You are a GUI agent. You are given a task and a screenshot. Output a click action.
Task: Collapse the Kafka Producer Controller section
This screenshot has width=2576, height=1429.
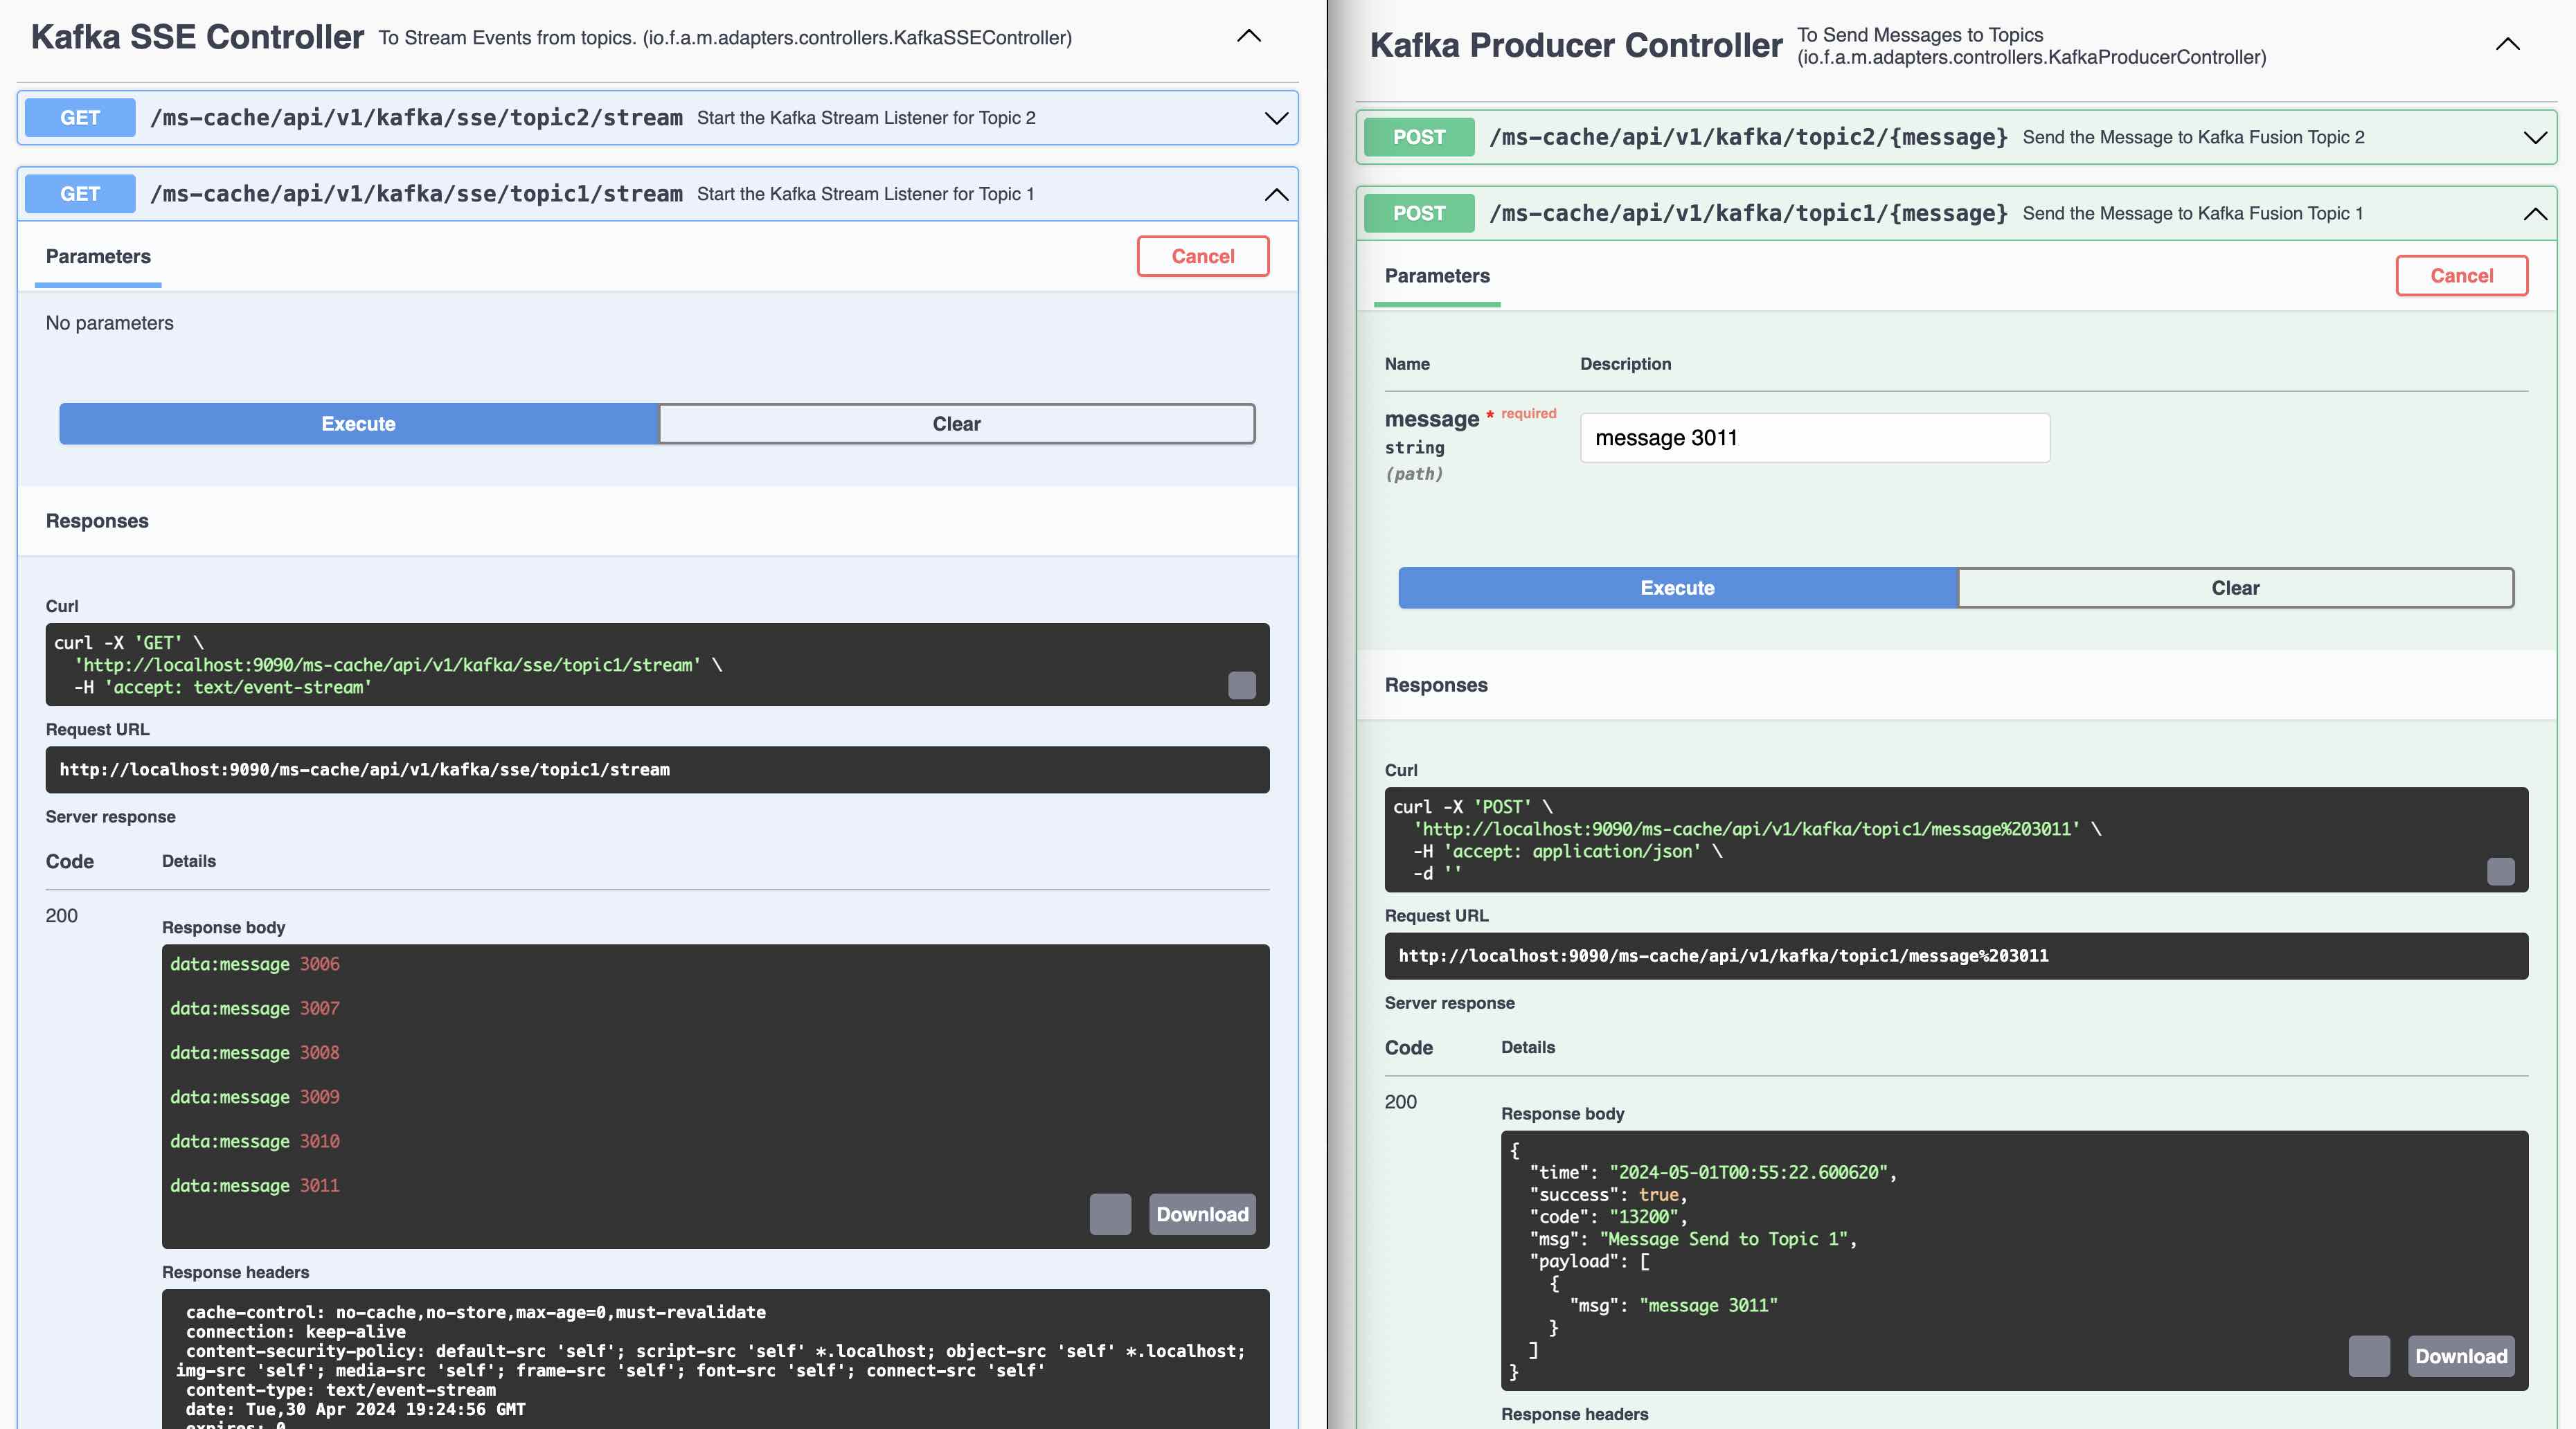pos(2507,45)
